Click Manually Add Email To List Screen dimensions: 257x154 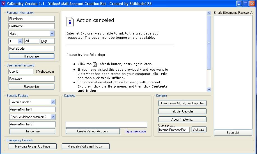(x=86, y=146)
